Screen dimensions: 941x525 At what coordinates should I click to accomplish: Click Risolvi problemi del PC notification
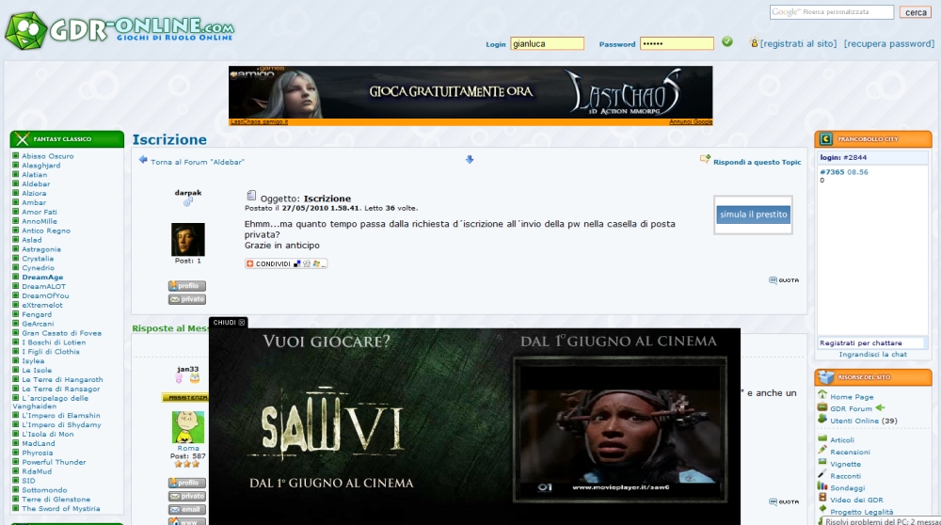point(880,521)
